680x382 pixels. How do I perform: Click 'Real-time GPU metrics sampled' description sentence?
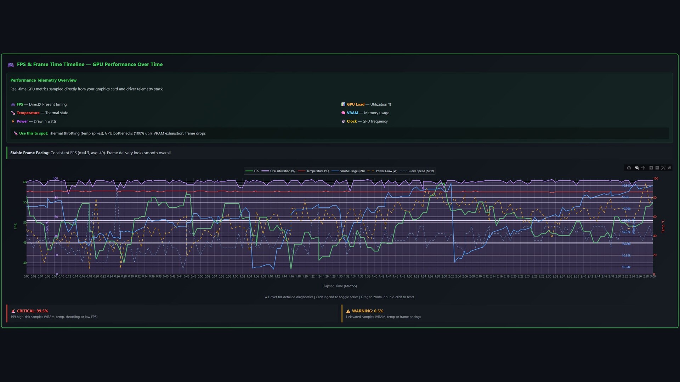[x=87, y=89]
